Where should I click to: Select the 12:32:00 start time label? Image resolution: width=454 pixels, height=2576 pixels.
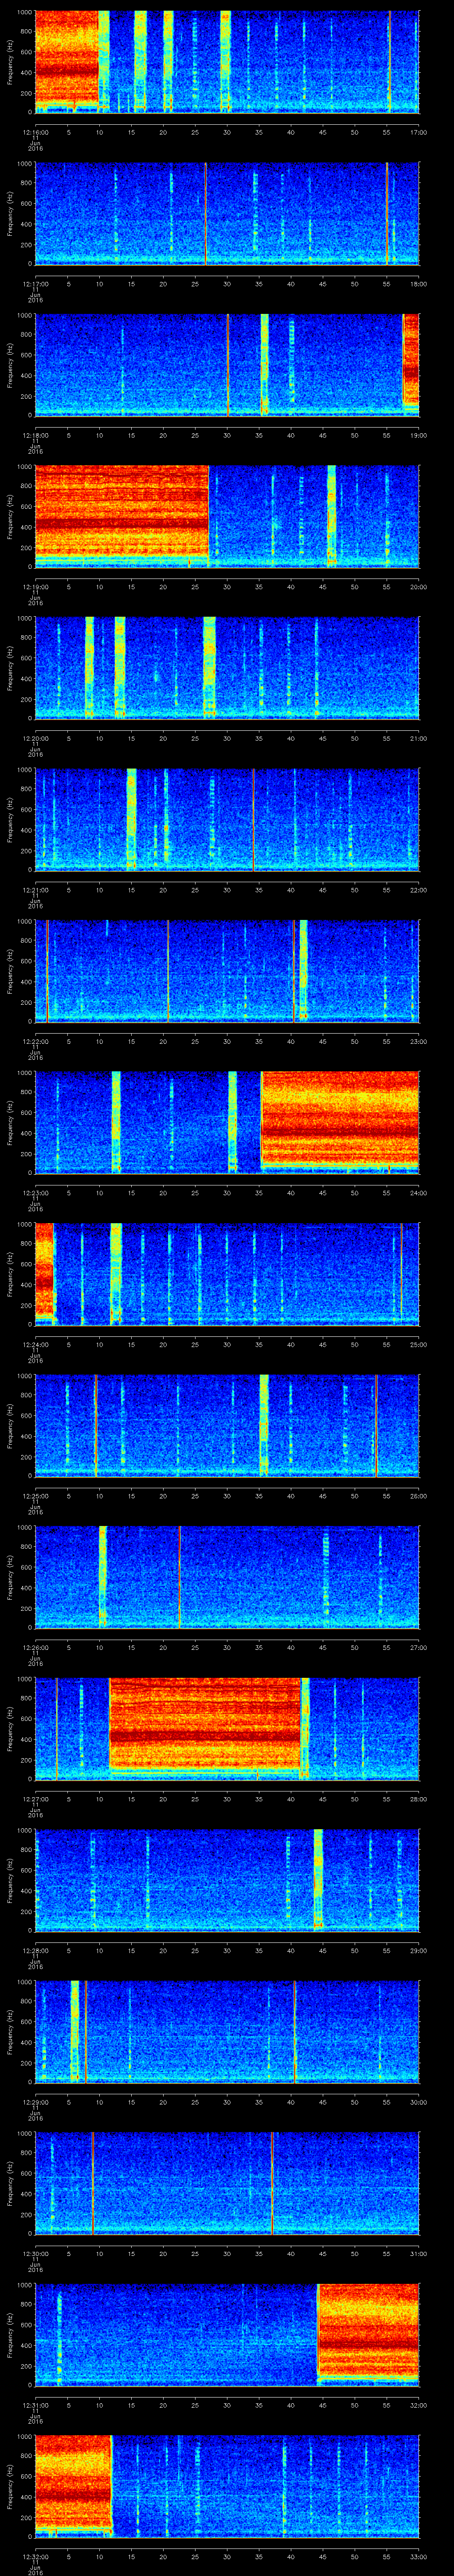coord(36,2556)
